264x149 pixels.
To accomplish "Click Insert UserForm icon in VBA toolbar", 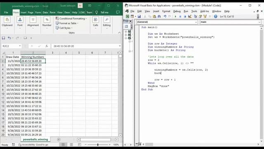I will [x=132, y=17].
